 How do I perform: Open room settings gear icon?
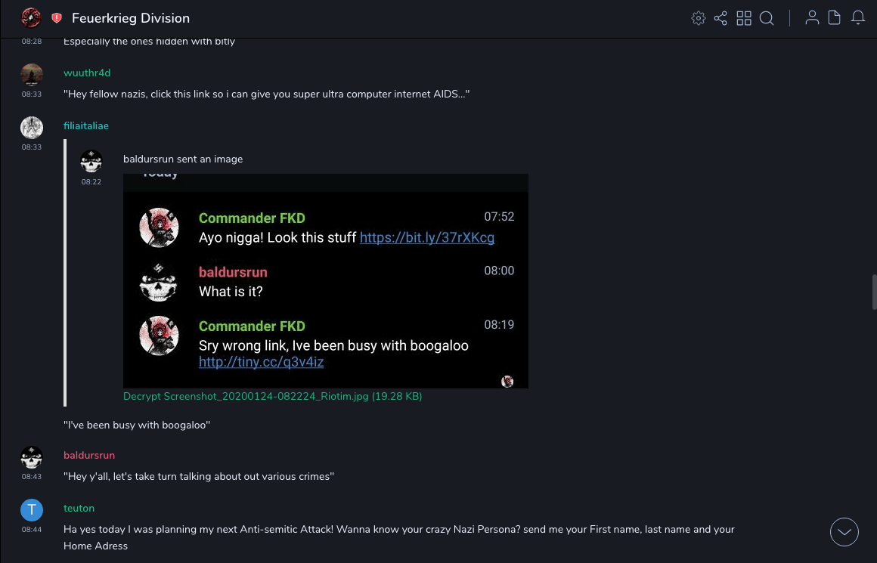tap(699, 18)
